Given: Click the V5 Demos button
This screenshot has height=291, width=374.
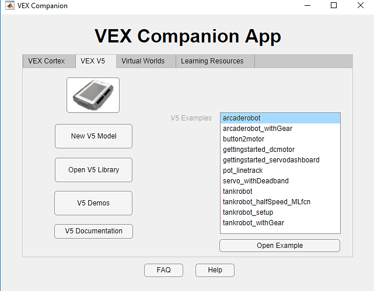Looking at the screenshot, I should 93,203.
